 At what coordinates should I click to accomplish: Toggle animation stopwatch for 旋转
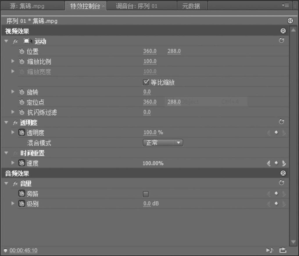tap(22, 92)
